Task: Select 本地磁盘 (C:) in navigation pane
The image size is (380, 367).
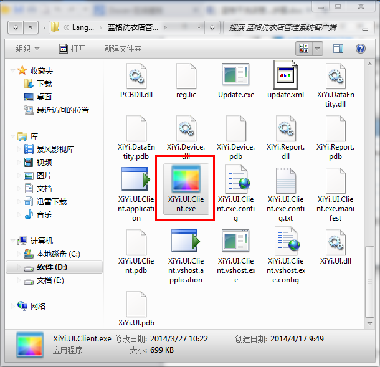Action: (57, 254)
